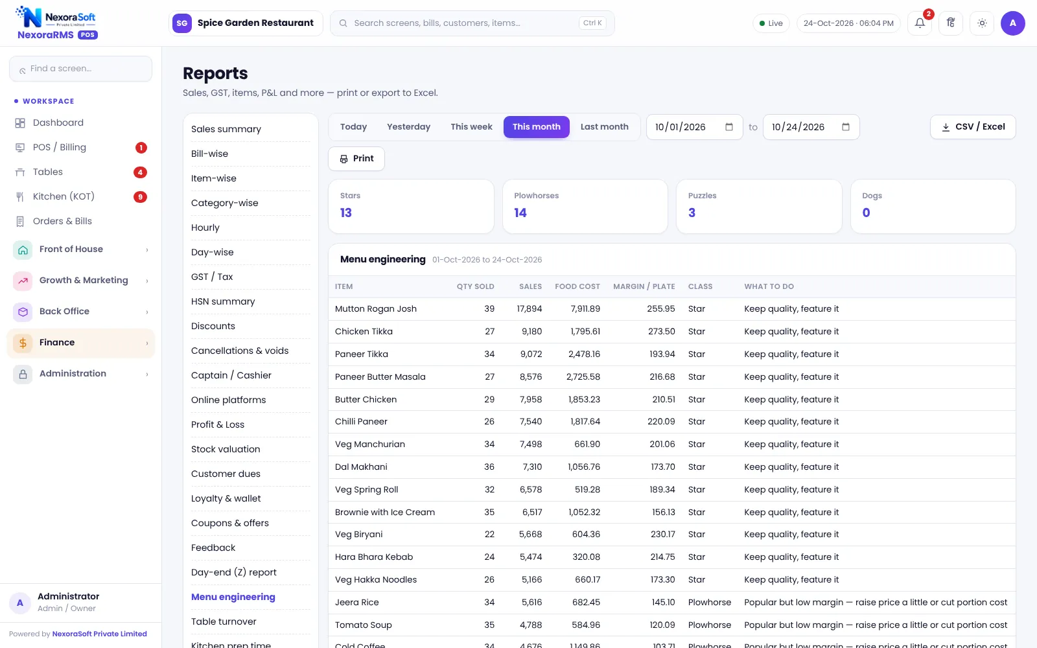Expand the Administration section chevron

click(147, 374)
